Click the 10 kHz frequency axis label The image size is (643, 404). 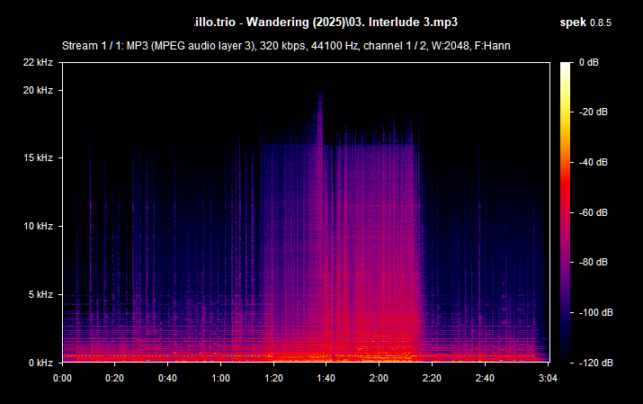(x=38, y=226)
